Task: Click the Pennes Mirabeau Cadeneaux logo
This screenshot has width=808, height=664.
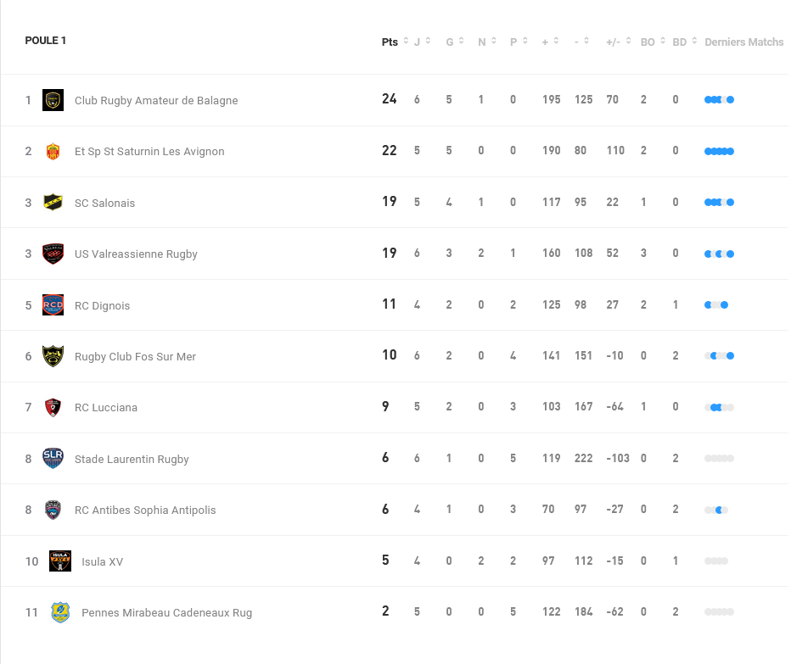Action: [x=59, y=612]
